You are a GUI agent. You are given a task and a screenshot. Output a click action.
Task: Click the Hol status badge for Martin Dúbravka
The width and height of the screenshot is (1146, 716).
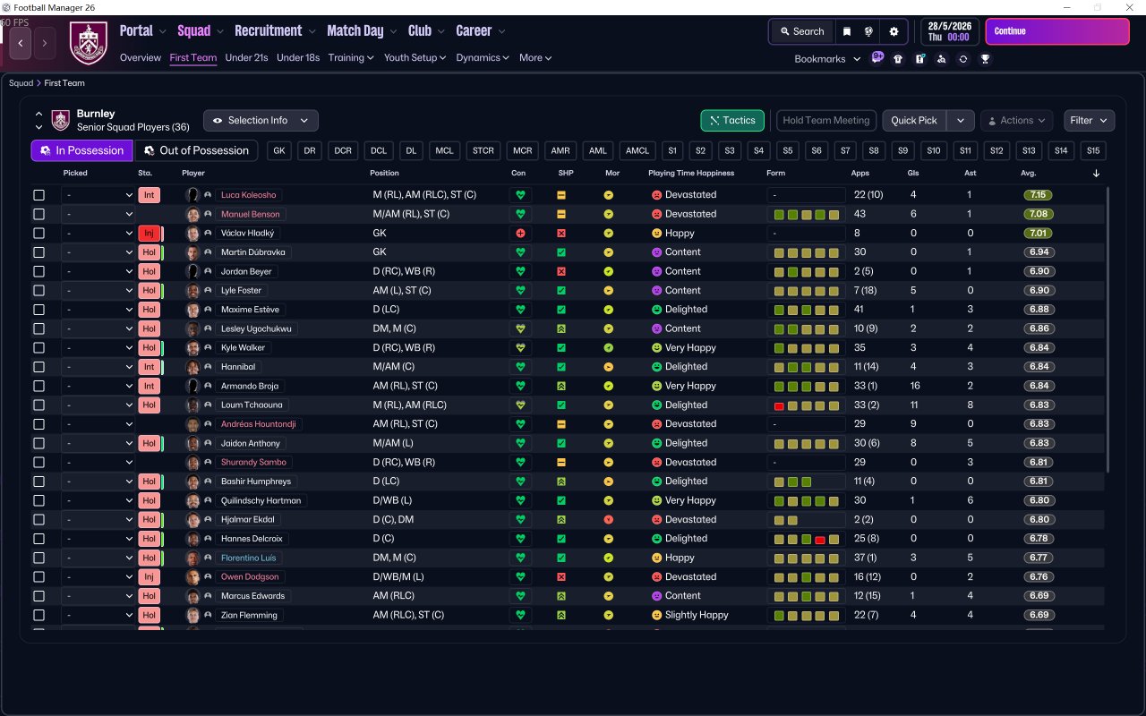(149, 252)
